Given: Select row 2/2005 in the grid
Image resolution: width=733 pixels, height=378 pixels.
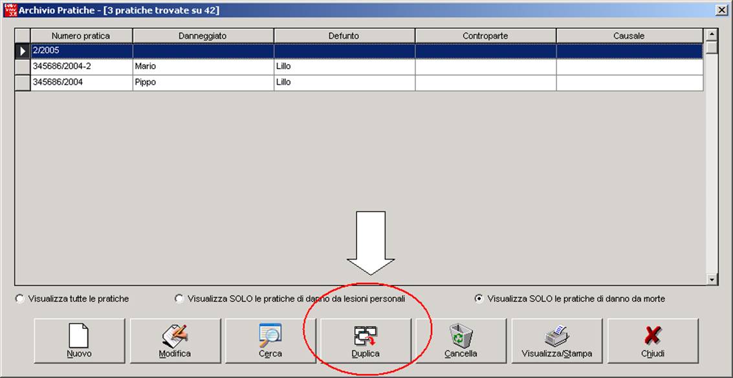Looking at the screenshot, I should pos(367,51).
